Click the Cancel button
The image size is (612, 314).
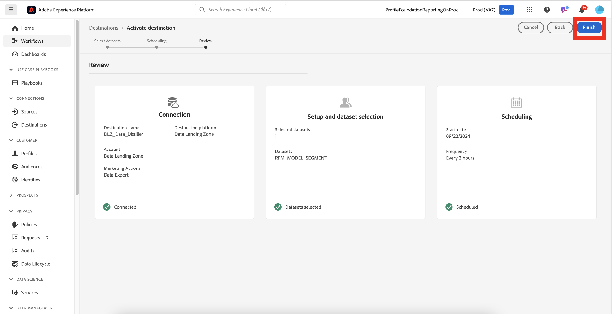531,28
